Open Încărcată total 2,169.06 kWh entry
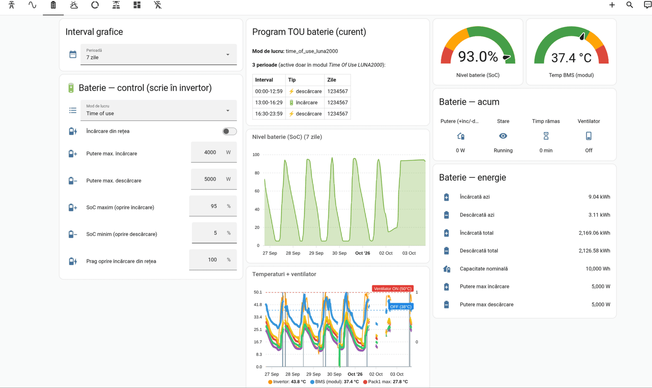652x388 pixels. click(525, 233)
